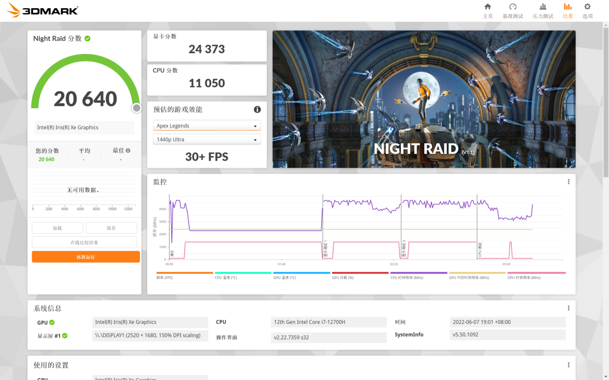Toggle the GPU 温度 legend series
Viewport: 609px width, 380px height.
pos(301,275)
